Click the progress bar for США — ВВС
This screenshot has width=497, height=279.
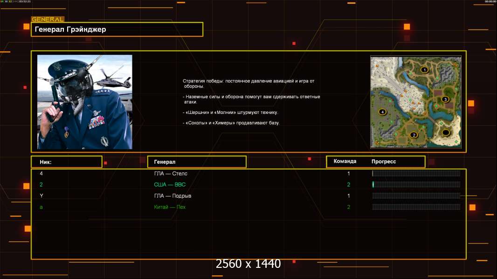(x=416, y=185)
